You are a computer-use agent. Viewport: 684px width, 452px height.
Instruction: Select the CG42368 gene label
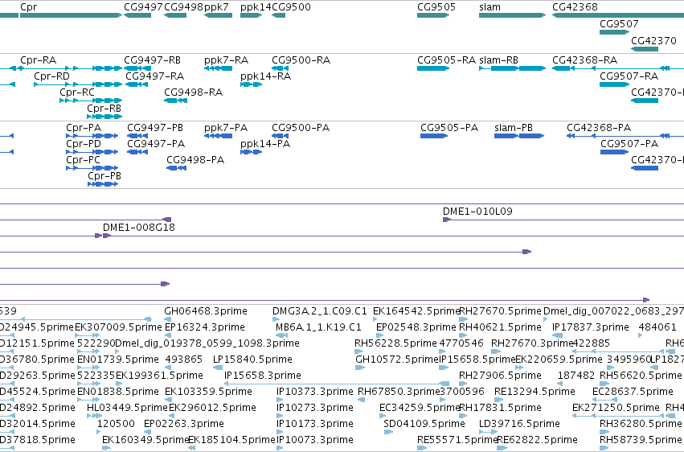pyautogui.click(x=575, y=7)
